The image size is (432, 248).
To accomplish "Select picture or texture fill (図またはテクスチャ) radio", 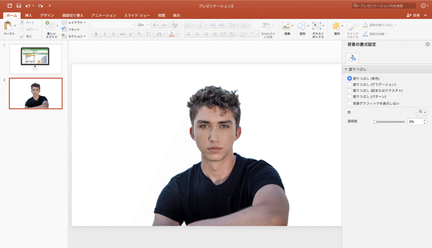I will coord(349,90).
